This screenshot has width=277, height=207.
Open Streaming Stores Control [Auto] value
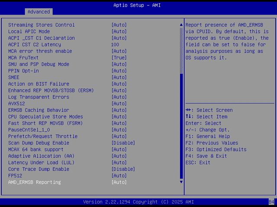pos(119,25)
